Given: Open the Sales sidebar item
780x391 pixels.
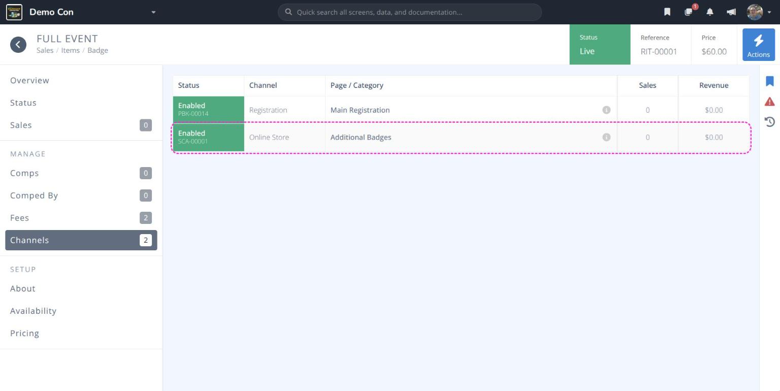Looking at the screenshot, I should pyautogui.click(x=81, y=125).
